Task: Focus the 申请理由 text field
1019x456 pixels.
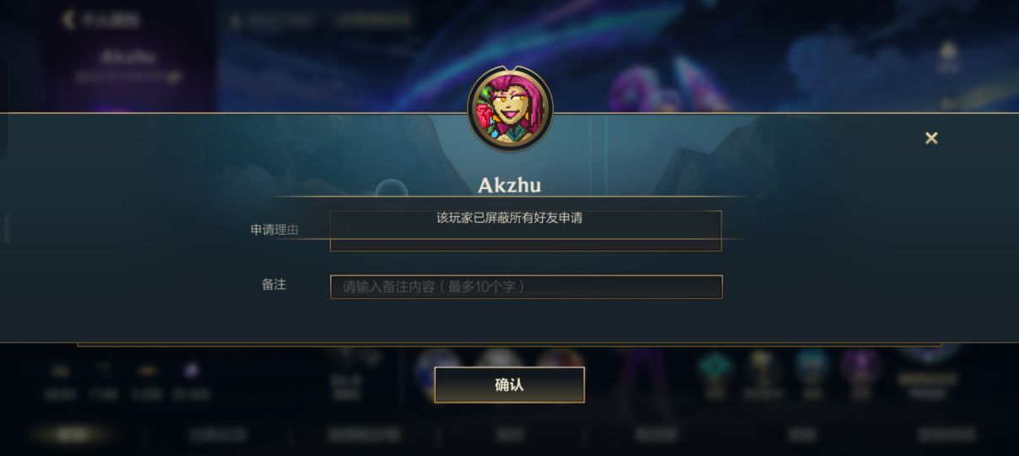Action: click(x=525, y=231)
